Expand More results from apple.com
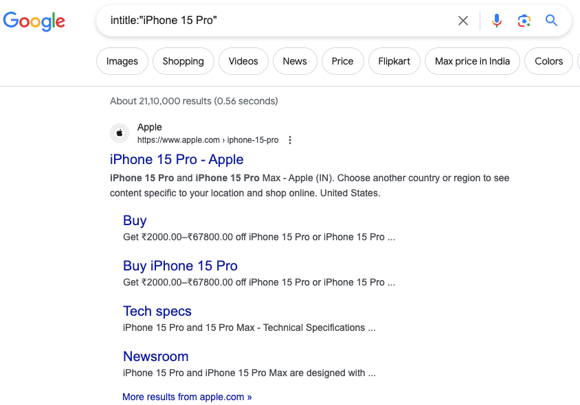This screenshot has height=405, width=580. pyautogui.click(x=187, y=397)
